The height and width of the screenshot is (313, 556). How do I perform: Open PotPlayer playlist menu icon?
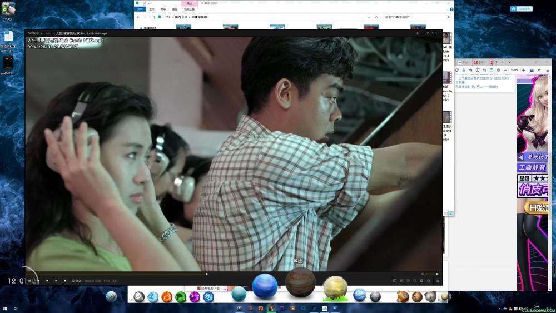point(438,281)
